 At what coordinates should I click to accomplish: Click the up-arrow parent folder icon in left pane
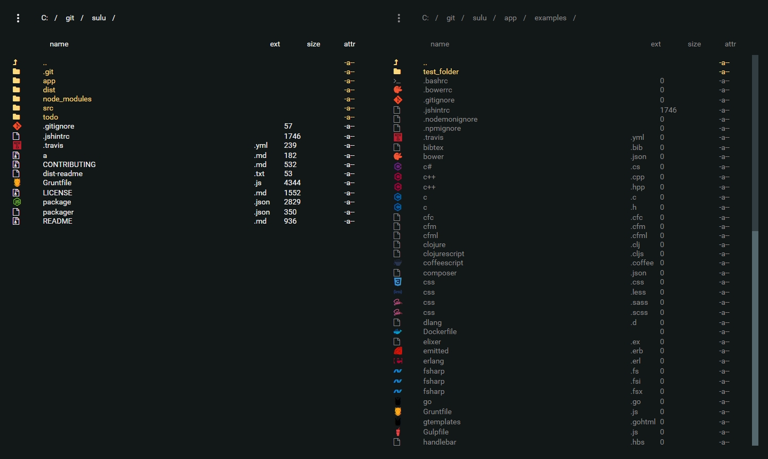click(x=15, y=62)
